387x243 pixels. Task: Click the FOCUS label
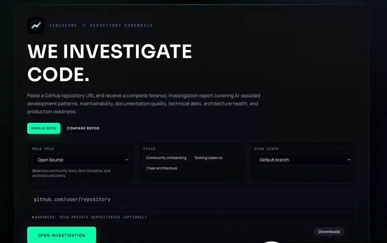[149, 149]
